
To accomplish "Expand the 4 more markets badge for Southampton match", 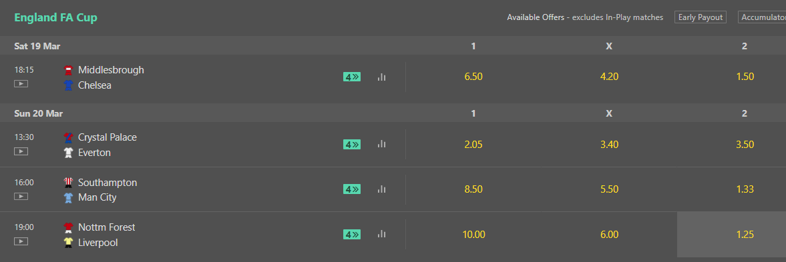I will (352, 189).
